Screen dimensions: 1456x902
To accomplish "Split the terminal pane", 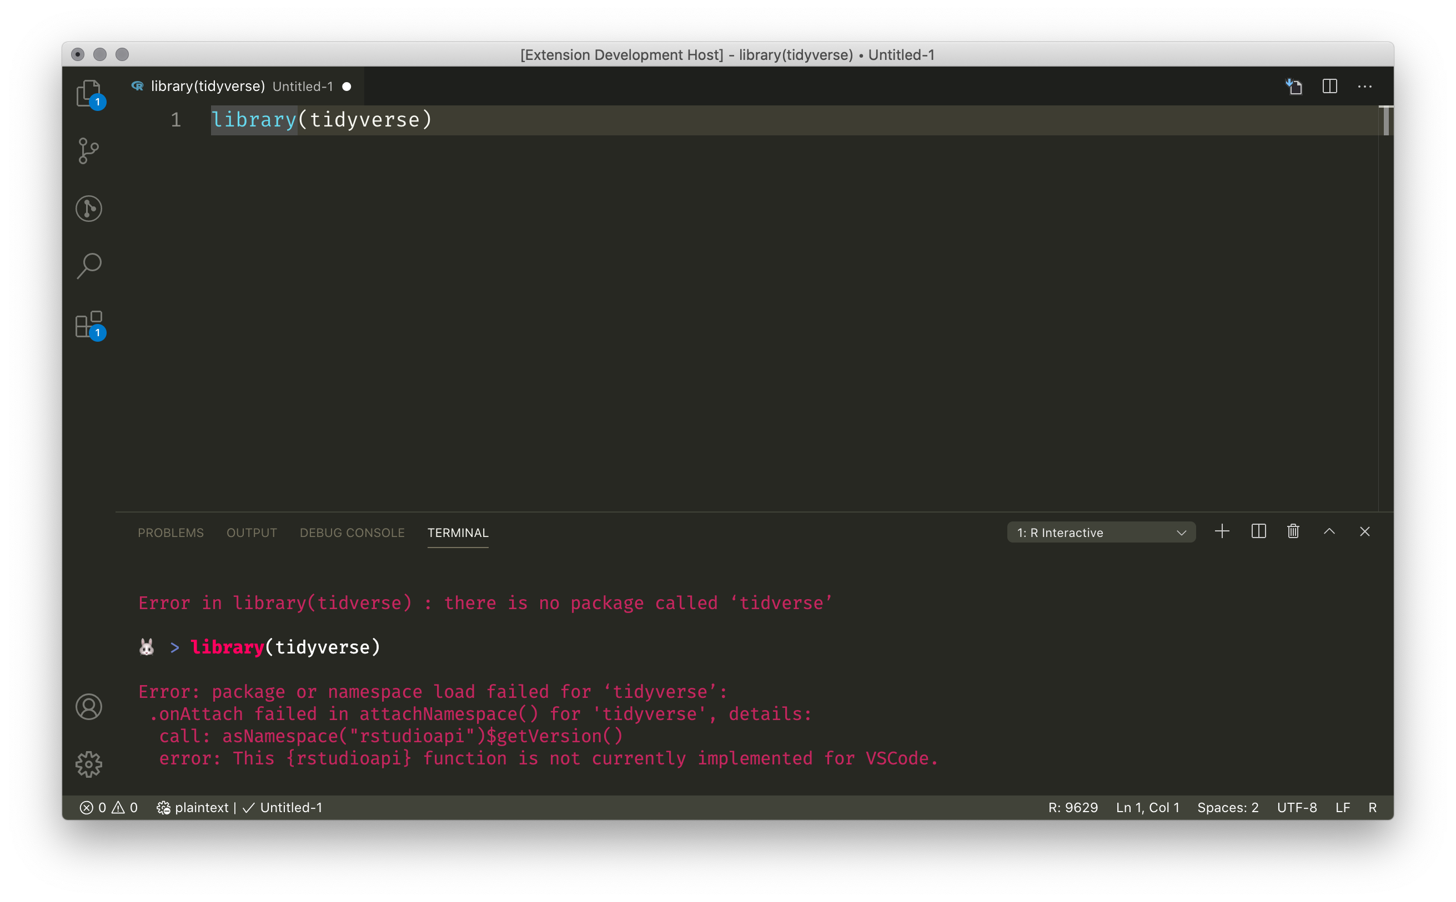I will click(1258, 531).
